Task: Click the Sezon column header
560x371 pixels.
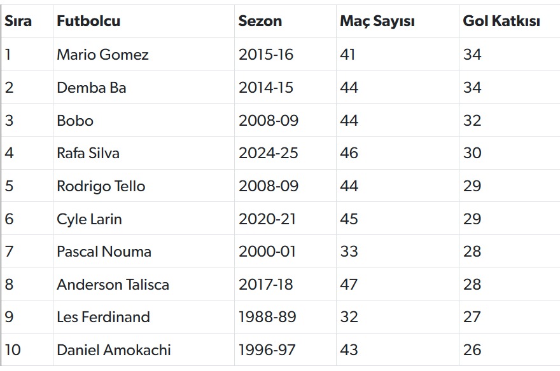Action: [260, 21]
